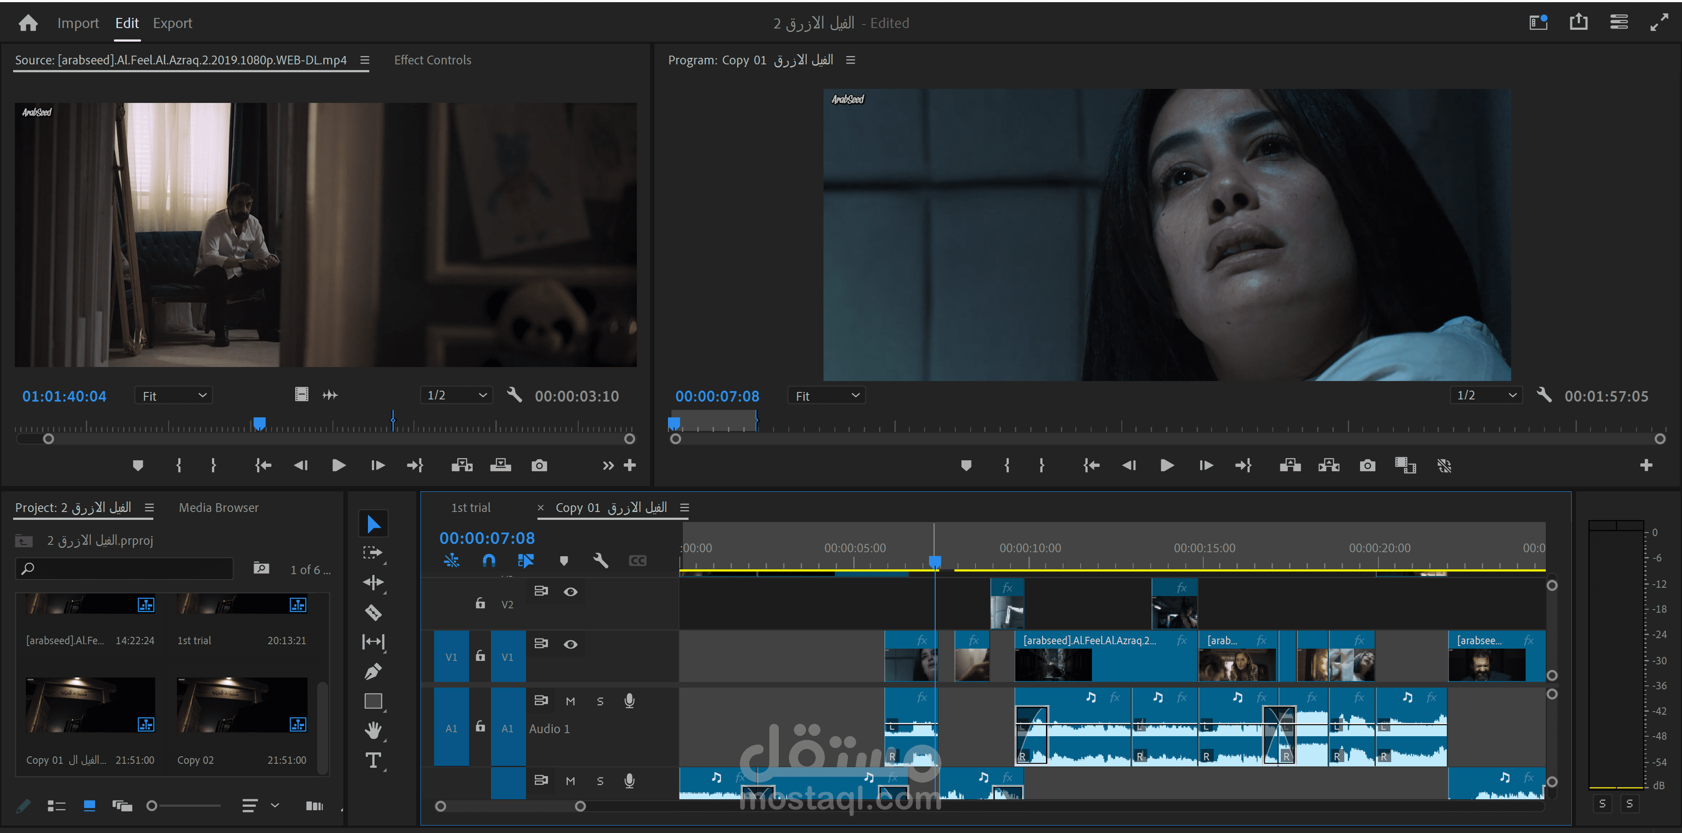Open the Export workspace
1682x833 pixels.
coord(173,24)
